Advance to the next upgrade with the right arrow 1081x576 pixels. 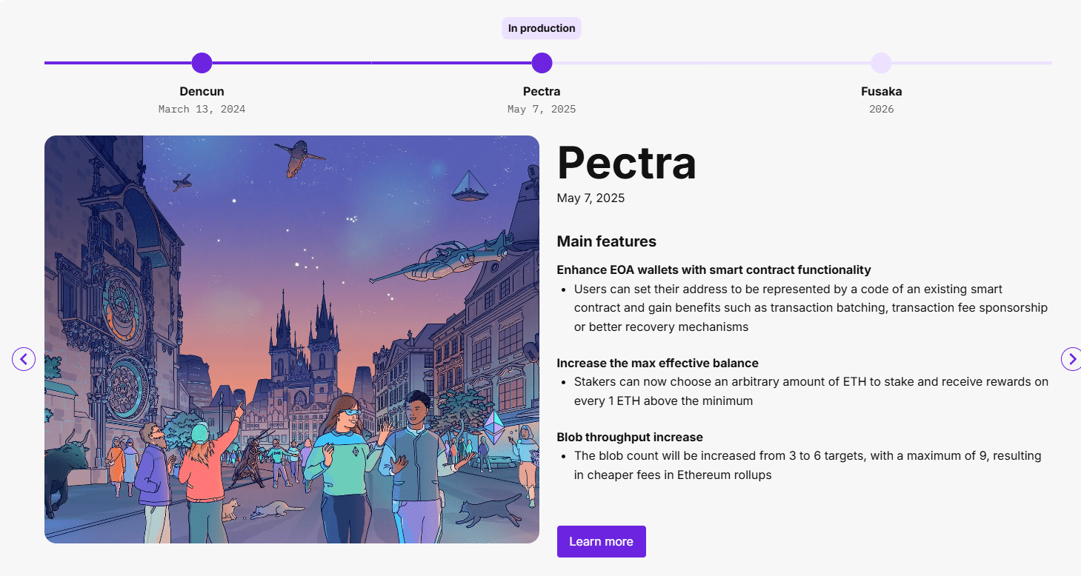pos(1071,359)
